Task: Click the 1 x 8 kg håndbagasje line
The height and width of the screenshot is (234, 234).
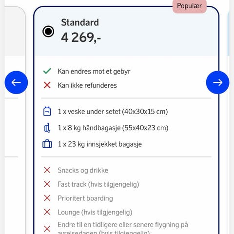Action: pyautogui.click(x=113, y=128)
